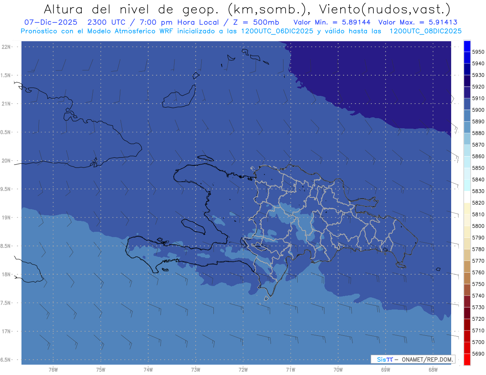Click the '19N' latitude label
Screen dimensions: 486x375
pos(6,218)
